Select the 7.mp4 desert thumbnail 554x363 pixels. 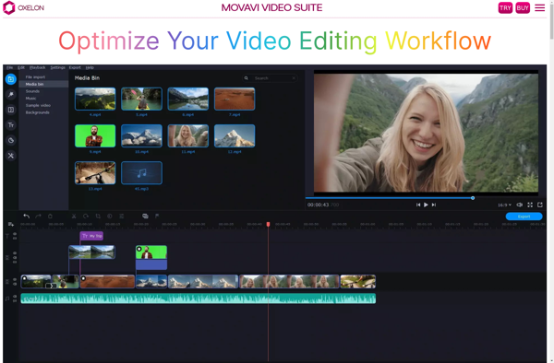[235, 99]
